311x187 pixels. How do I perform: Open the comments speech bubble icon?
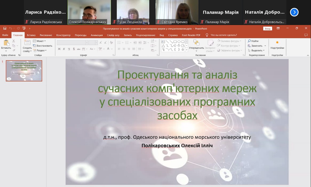click(306, 35)
